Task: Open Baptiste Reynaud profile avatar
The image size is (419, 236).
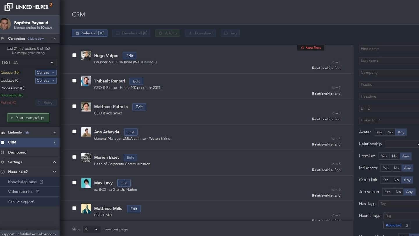Action: [6, 24]
